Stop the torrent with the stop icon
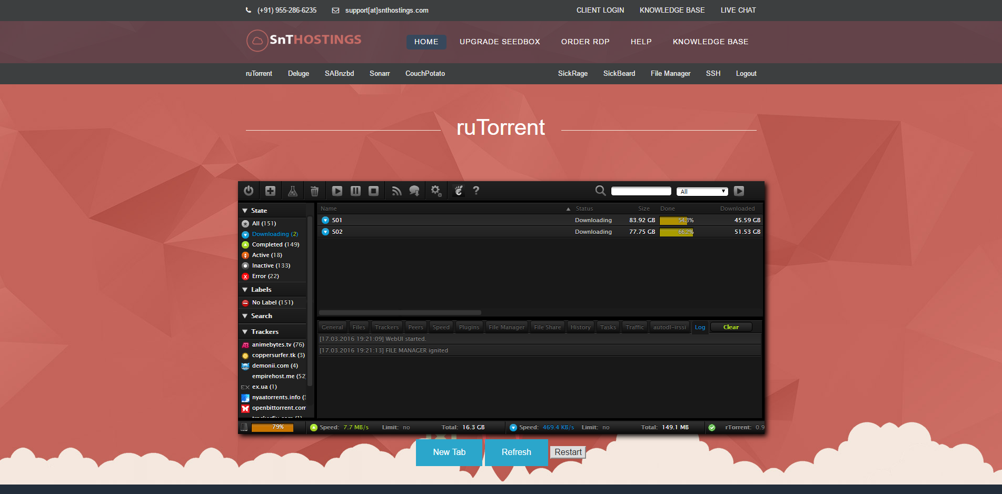 point(373,191)
